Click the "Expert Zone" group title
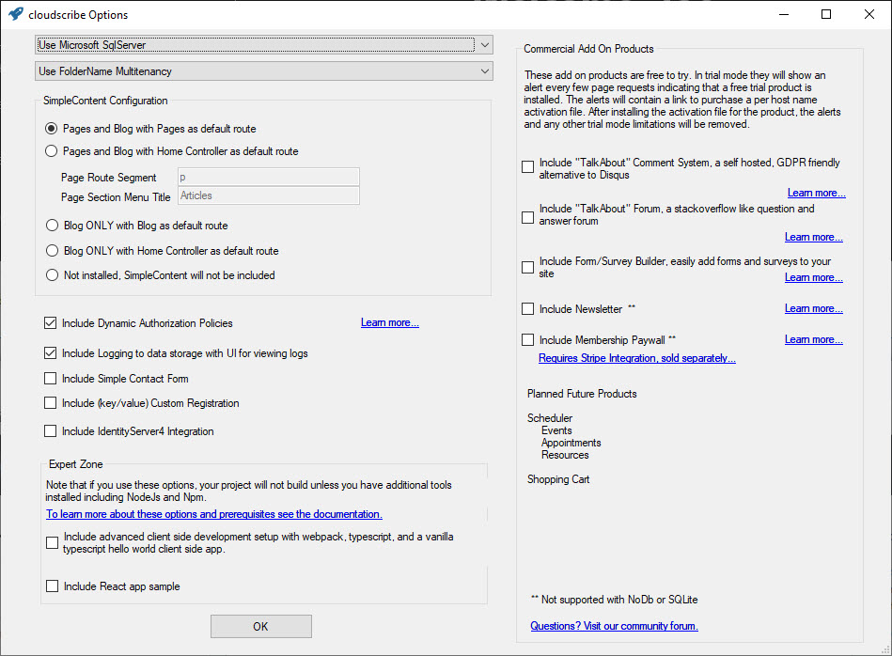This screenshot has height=656, width=892. 75,464
